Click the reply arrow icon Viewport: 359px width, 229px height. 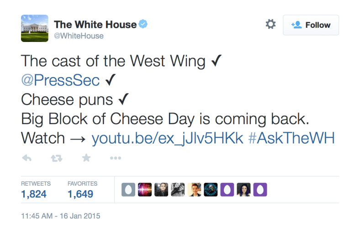[x=27, y=158]
